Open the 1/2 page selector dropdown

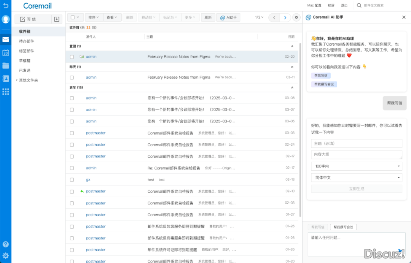[259, 17]
